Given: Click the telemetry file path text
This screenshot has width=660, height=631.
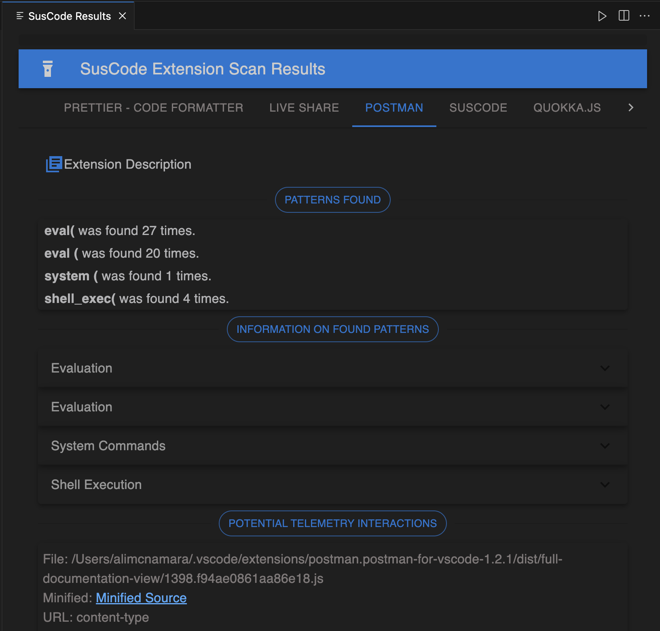Looking at the screenshot, I should [x=302, y=569].
